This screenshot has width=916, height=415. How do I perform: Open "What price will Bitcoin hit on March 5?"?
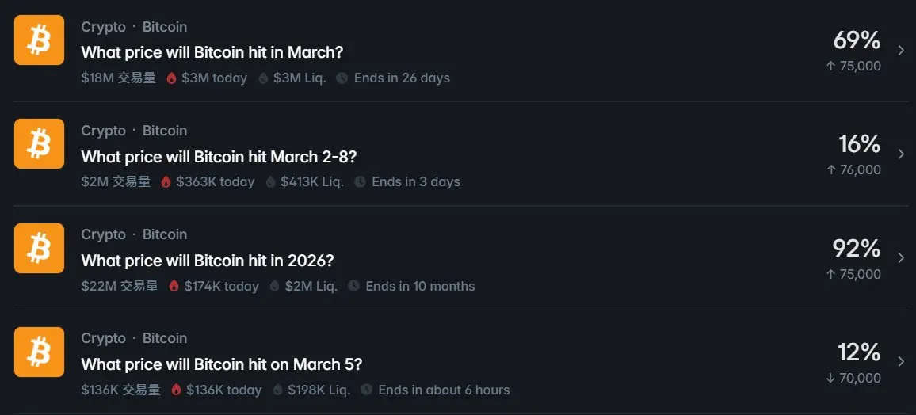tap(222, 364)
